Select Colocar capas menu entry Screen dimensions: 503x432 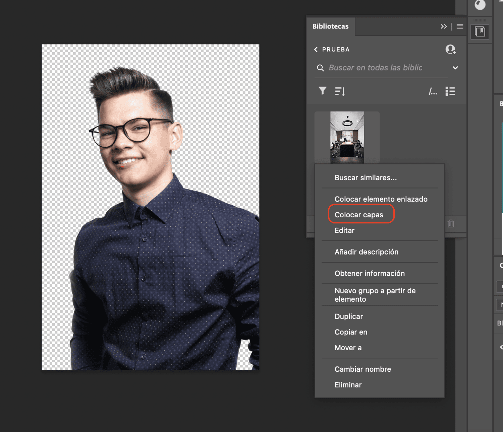coord(359,215)
